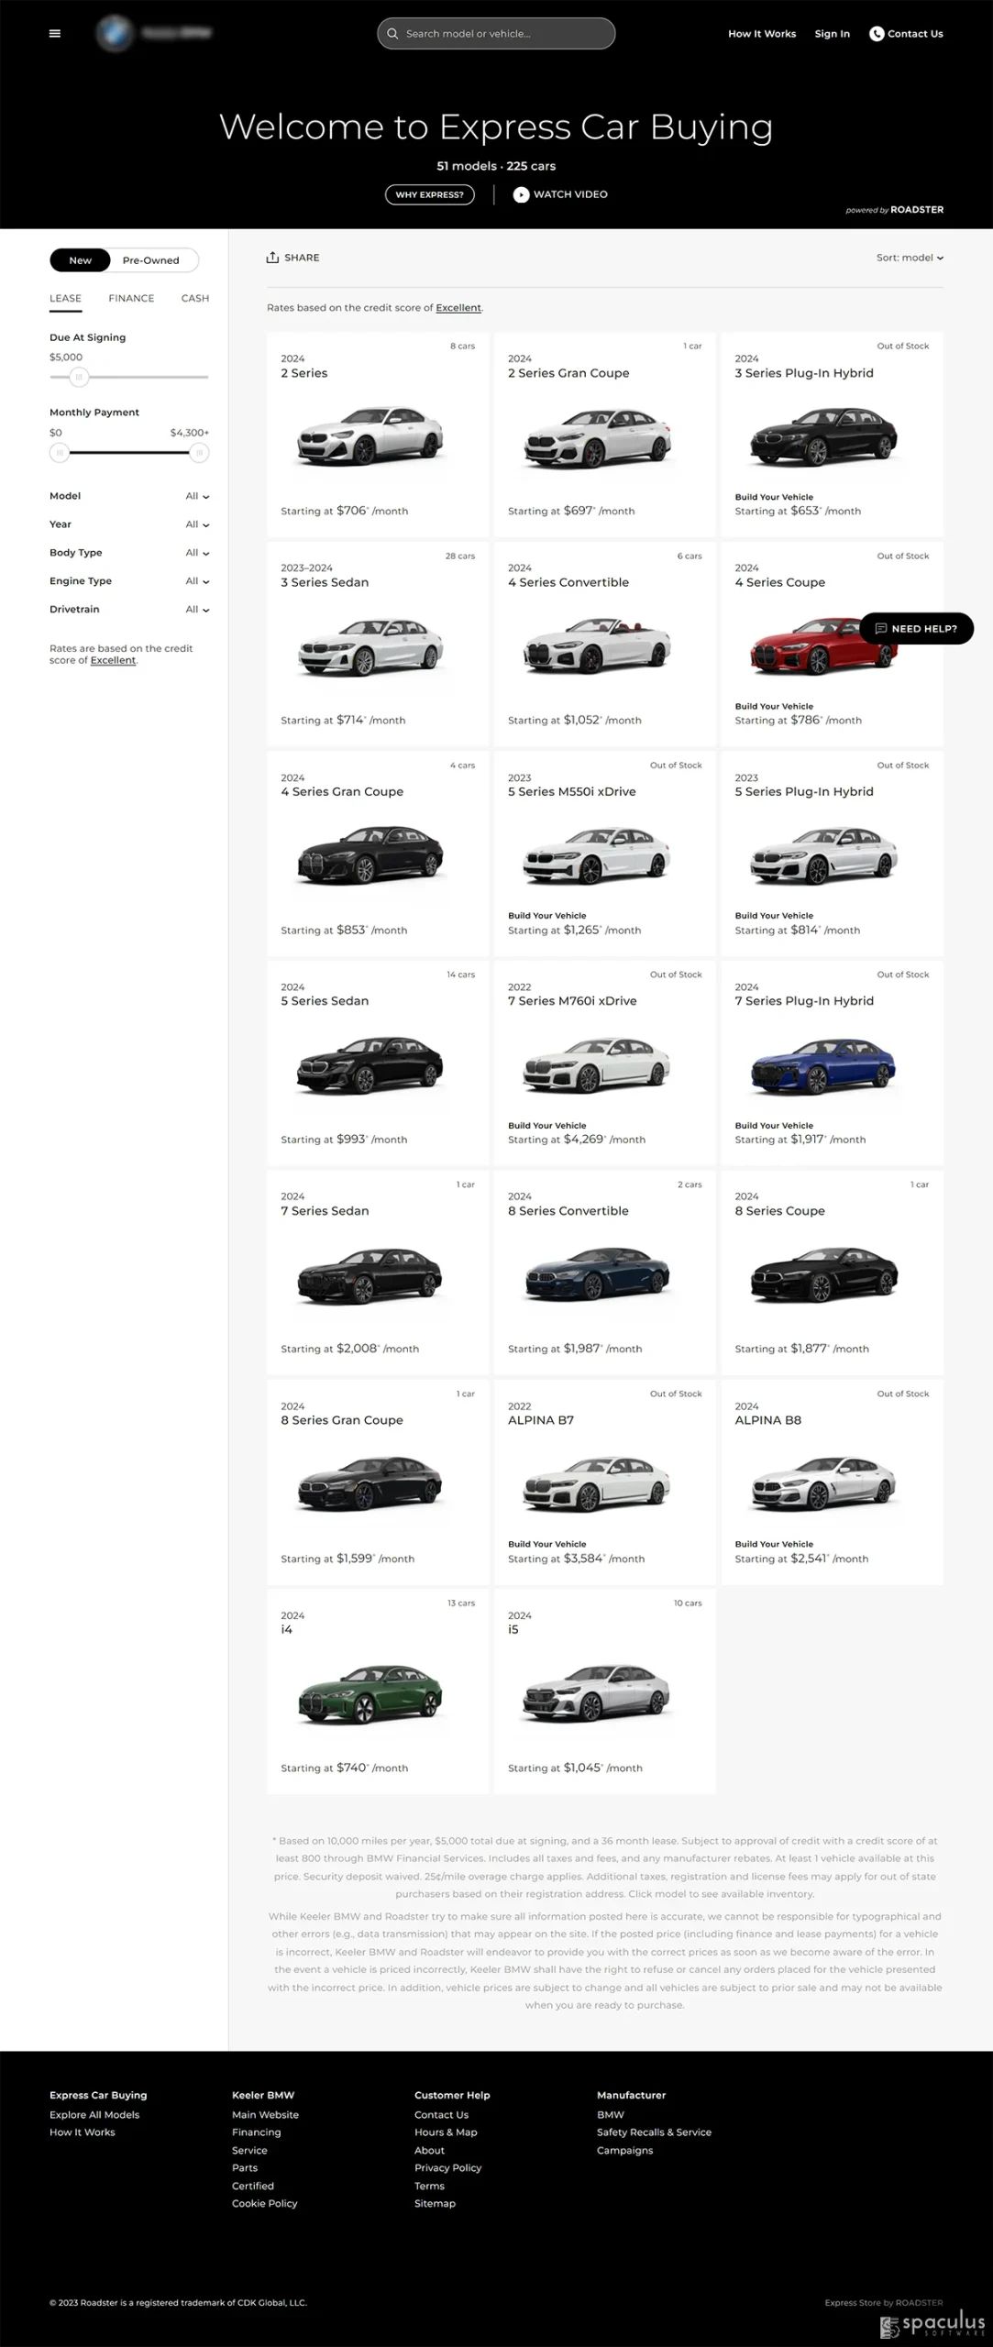Click the ALPINA B7 title
Screen dimensions: 993x2347
tap(541, 1420)
